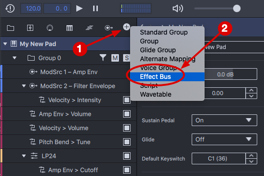Collapse the LP24 filter node
264x176 pixels.
(24, 156)
